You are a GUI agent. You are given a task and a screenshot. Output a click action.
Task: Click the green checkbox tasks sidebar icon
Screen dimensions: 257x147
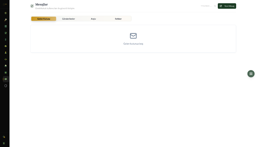(x=6, y=73)
